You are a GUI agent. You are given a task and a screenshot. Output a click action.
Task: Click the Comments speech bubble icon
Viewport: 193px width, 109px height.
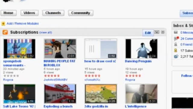point(176,38)
